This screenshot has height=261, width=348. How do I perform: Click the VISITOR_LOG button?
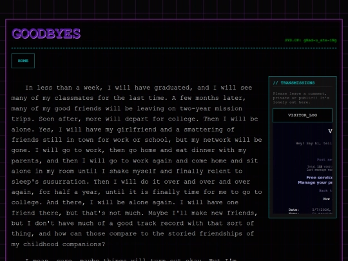302,115
